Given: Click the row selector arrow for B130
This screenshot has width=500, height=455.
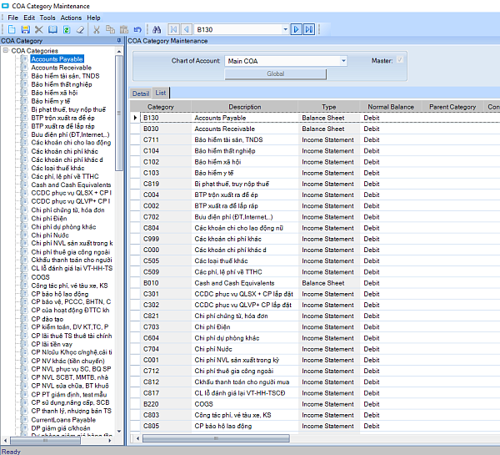Looking at the screenshot, I should click(x=135, y=118).
